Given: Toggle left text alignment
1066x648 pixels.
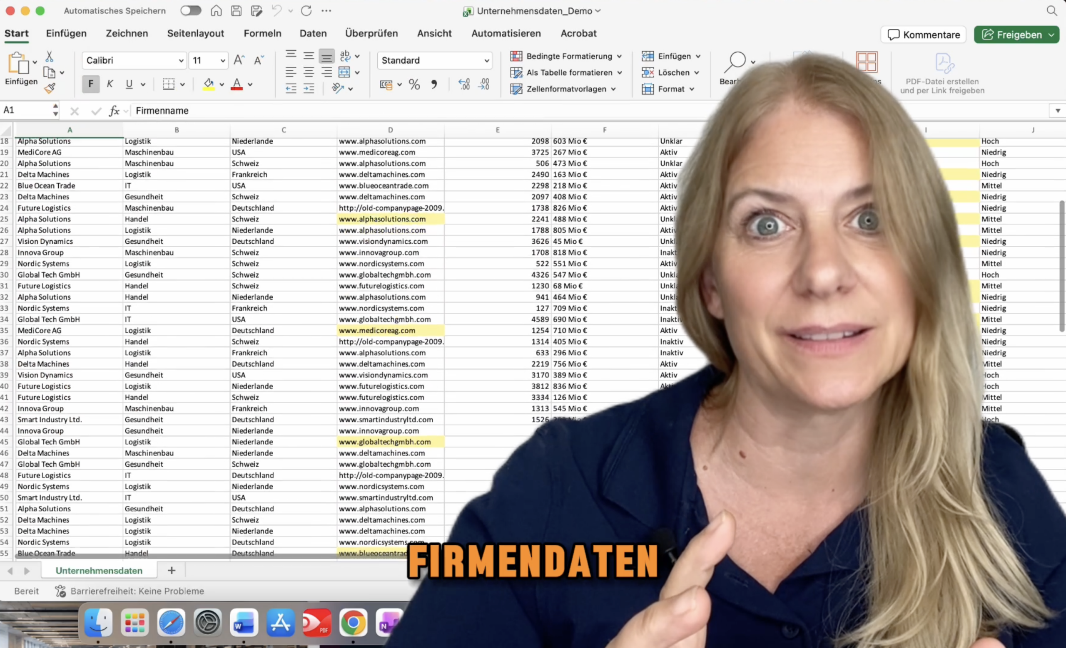Looking at the screenshot, I should (291, 72).
